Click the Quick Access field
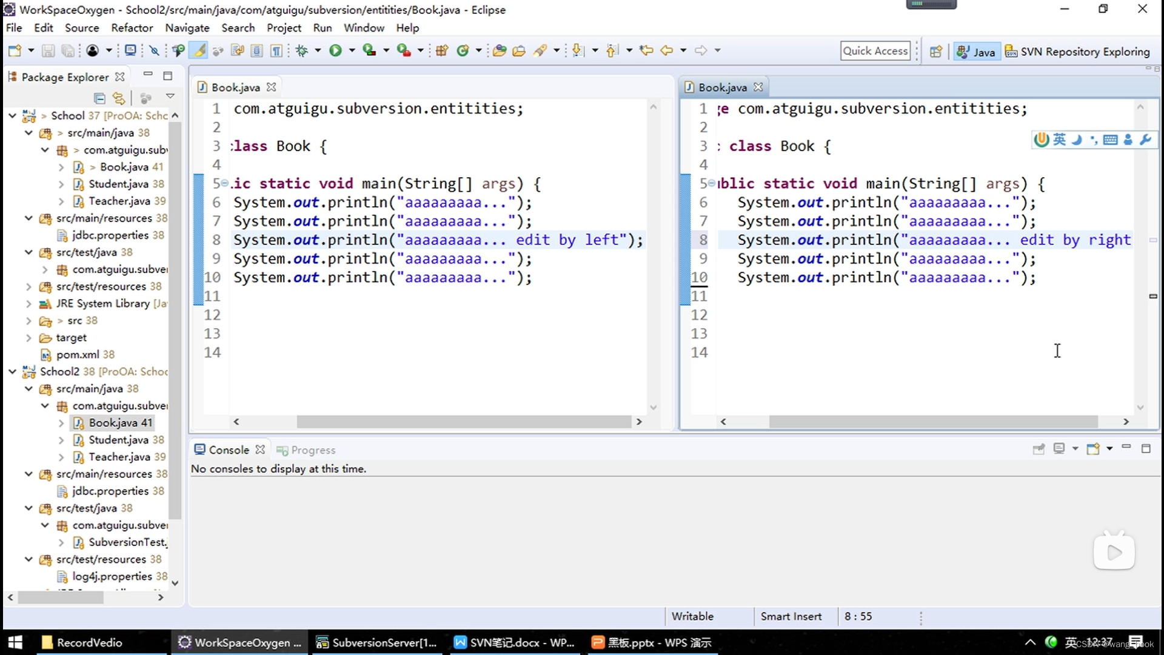Viewport: 1164px width, 655px height. coord(875,51)
